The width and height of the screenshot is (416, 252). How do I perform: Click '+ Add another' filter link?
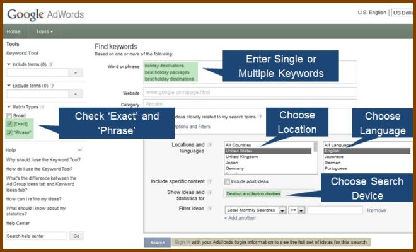pos(240,218)
